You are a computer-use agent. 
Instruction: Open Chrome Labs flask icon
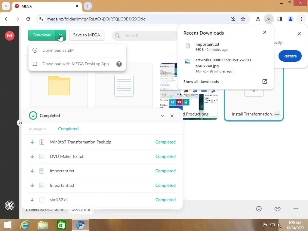tap(258, 19)
